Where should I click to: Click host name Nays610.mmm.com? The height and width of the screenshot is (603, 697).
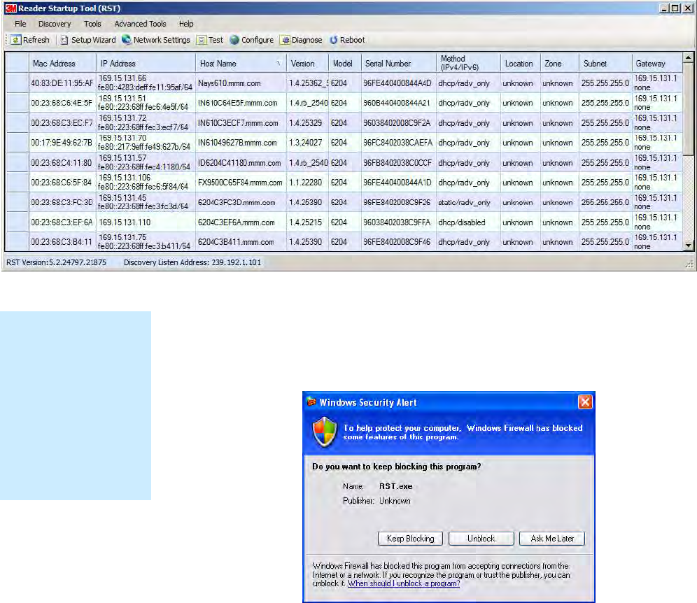pos(230,83)
